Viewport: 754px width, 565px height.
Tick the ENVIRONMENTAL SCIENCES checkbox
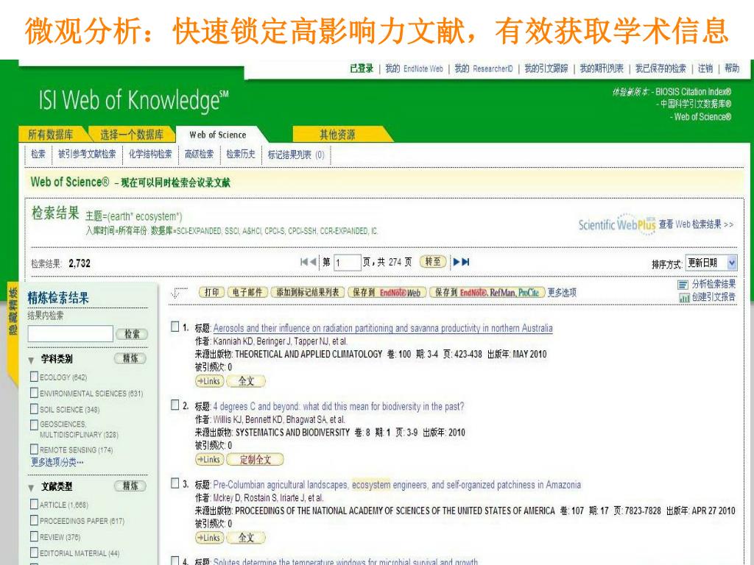point(34,393)
